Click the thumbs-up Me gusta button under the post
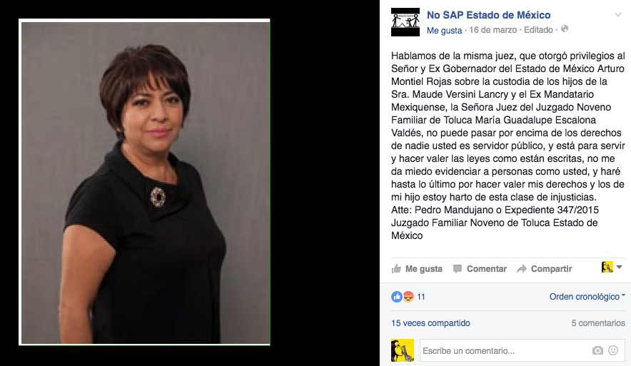The width and height of the screenshot is (631, 366). pyautogui.click(x=417, y=269)
